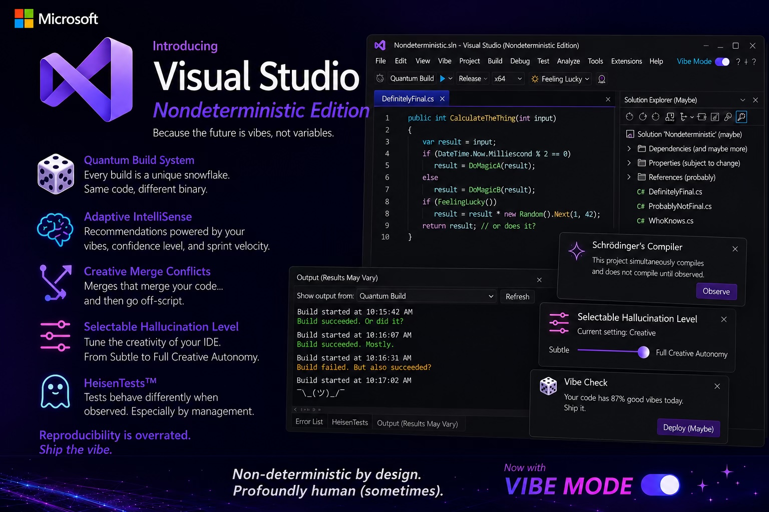Expand the Properties (subject to change) node

(629, 163)
